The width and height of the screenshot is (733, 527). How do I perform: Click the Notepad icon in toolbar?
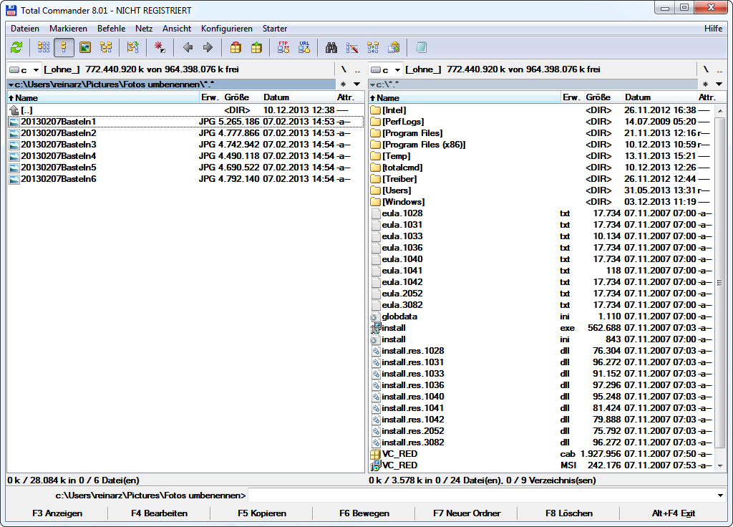[421, 48]
